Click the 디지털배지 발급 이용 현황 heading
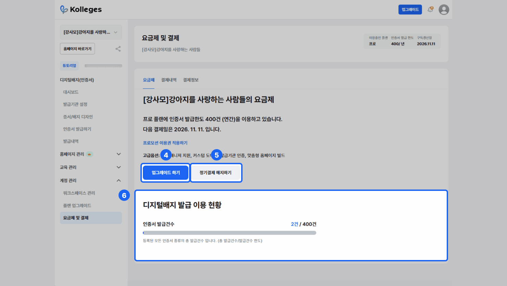This screenshot has height=286, width=507. pyautogui.click(x=182, y=205)
